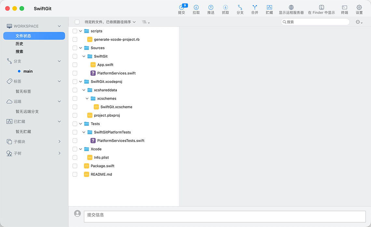This screenshot has height=227, width=371.
Task: Click the status icon of README.md
Action: [87, 174]
